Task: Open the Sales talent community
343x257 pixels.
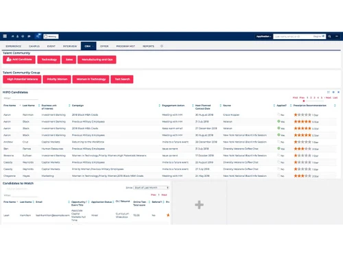Action: [69, 60]
